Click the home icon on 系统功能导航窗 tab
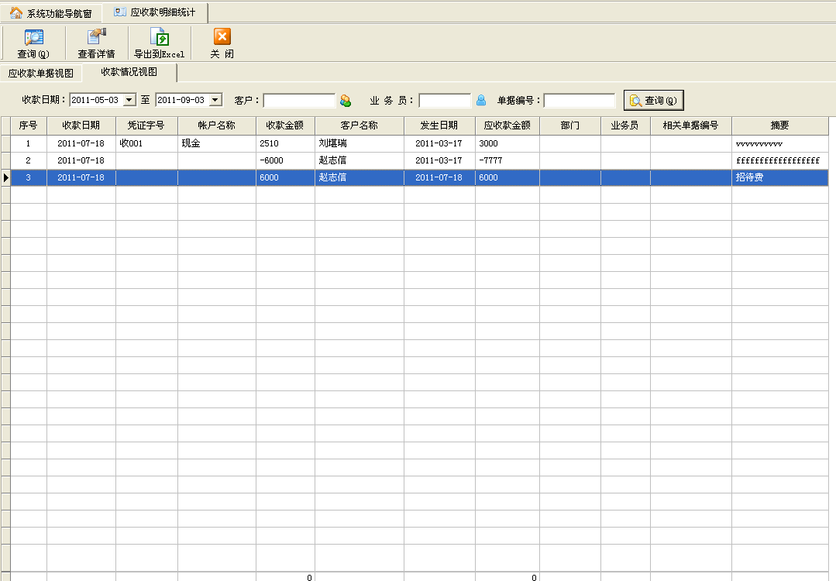Image resolution: width=836 pixels, height=581 pixels. pos(16,13)
